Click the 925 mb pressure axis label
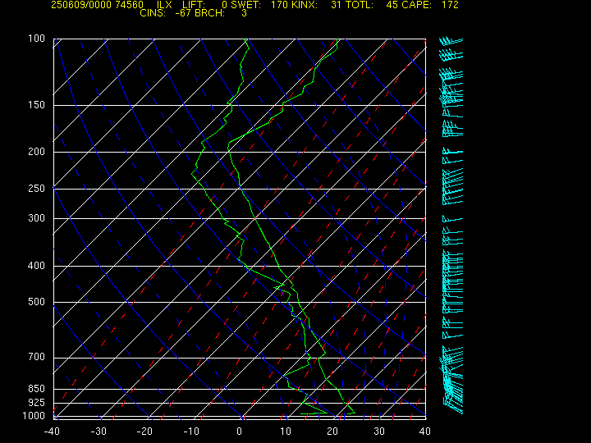The image size is (591, 443). coord(37,403)
